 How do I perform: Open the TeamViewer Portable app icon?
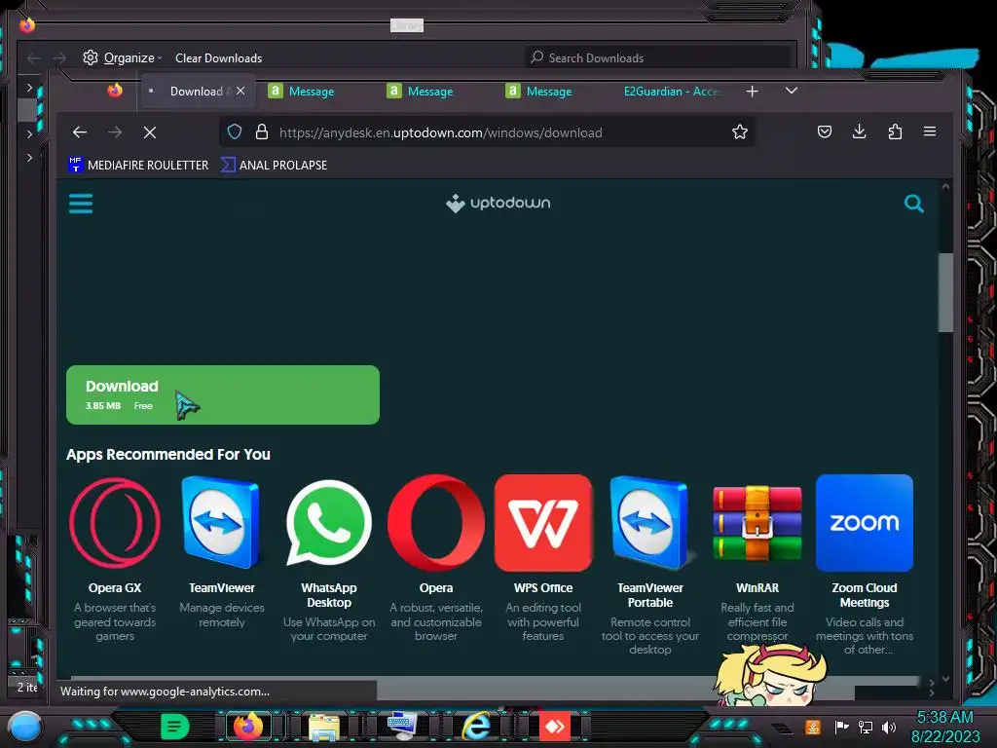point(649,522)
